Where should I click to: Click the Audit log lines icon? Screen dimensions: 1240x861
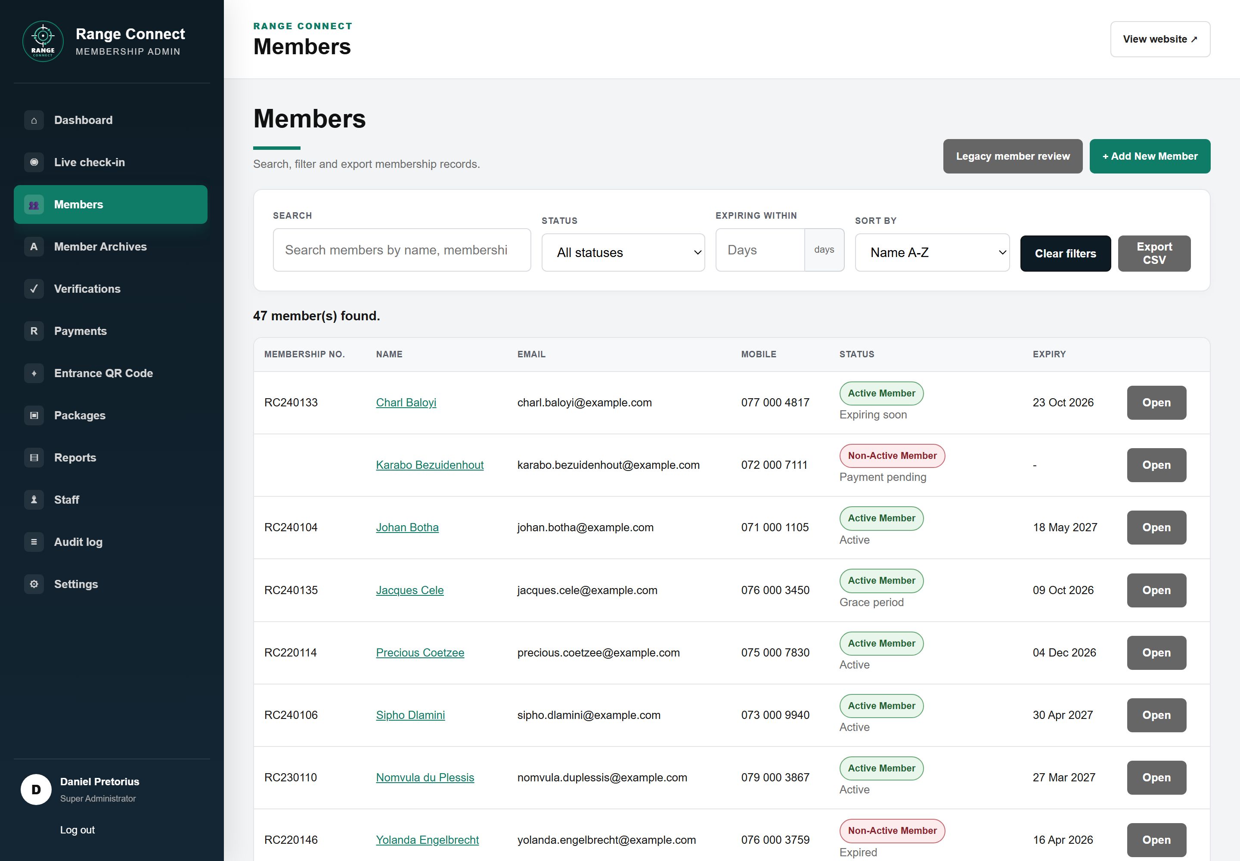tap(34, 542)
